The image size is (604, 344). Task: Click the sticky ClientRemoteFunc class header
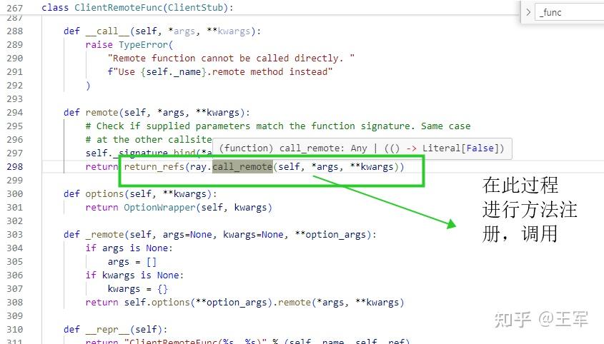coord(137,7)
